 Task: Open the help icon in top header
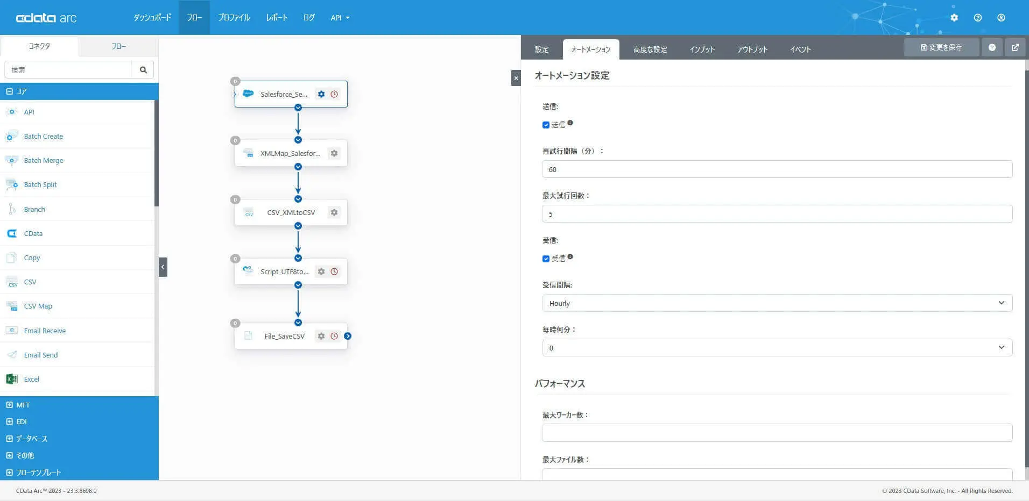[978, 18]
